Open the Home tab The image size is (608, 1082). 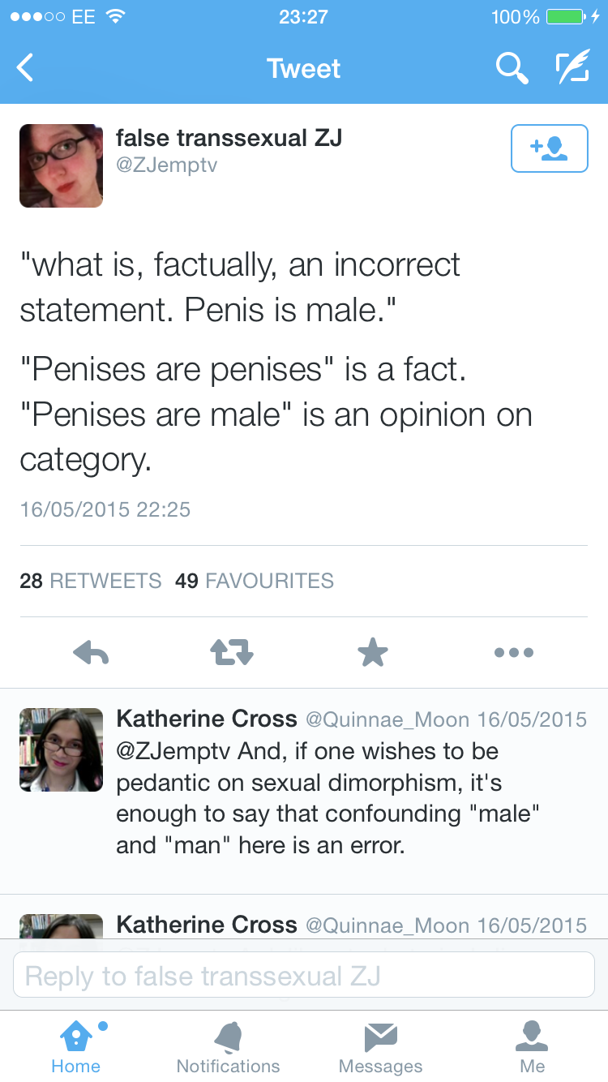(x=75, y=1046)
